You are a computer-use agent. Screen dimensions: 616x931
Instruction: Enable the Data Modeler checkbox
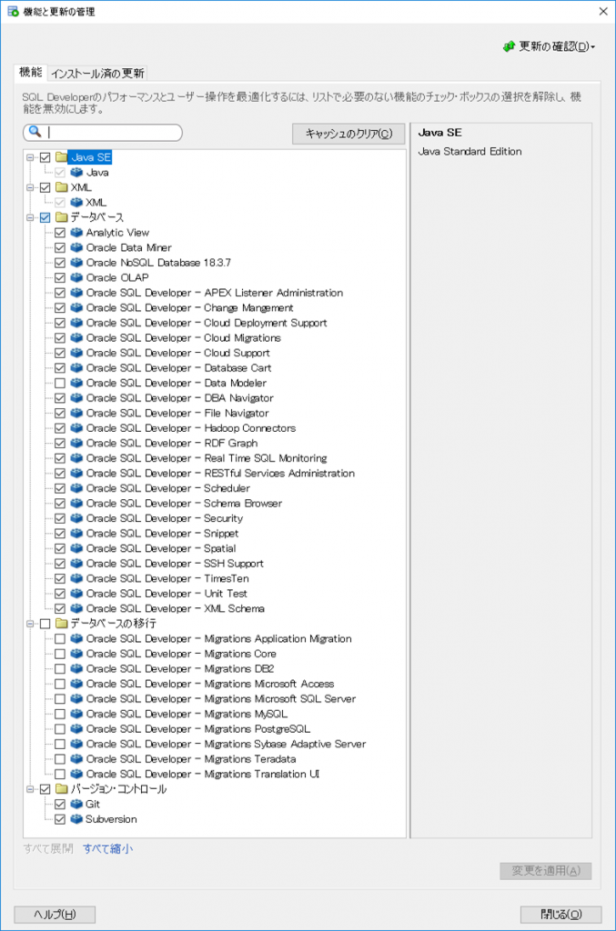click(60, 383)
